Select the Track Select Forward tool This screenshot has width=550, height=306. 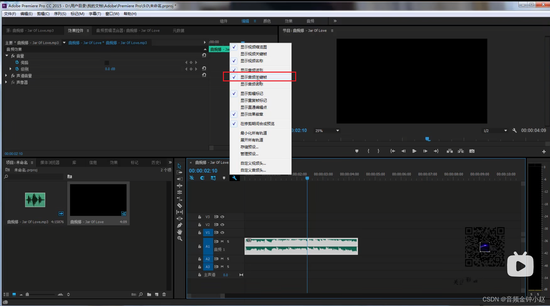(179, 173)
